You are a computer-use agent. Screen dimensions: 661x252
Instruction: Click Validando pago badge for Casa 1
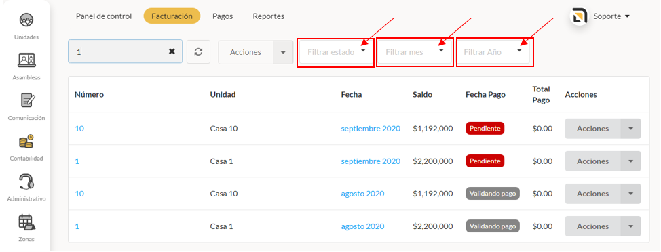pyautogui.click(x=493, y=226)
